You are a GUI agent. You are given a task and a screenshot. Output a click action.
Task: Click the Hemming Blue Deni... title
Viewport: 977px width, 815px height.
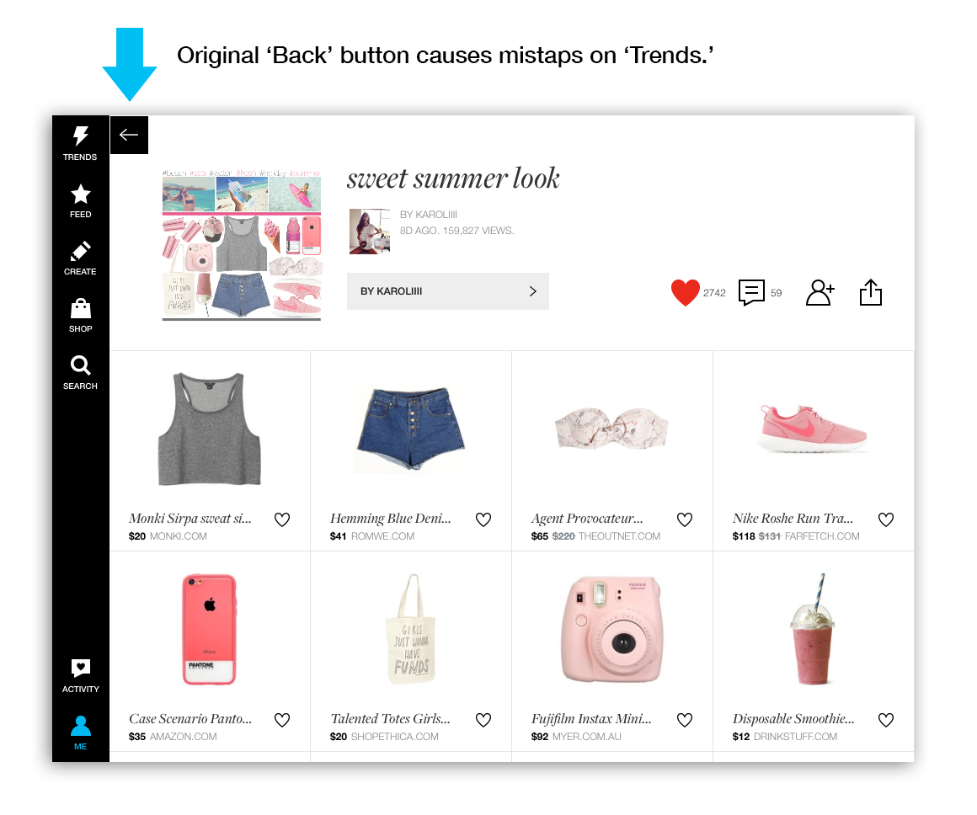click(391, 519)
